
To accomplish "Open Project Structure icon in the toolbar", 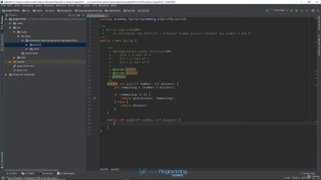I will (x=313, y=10).
